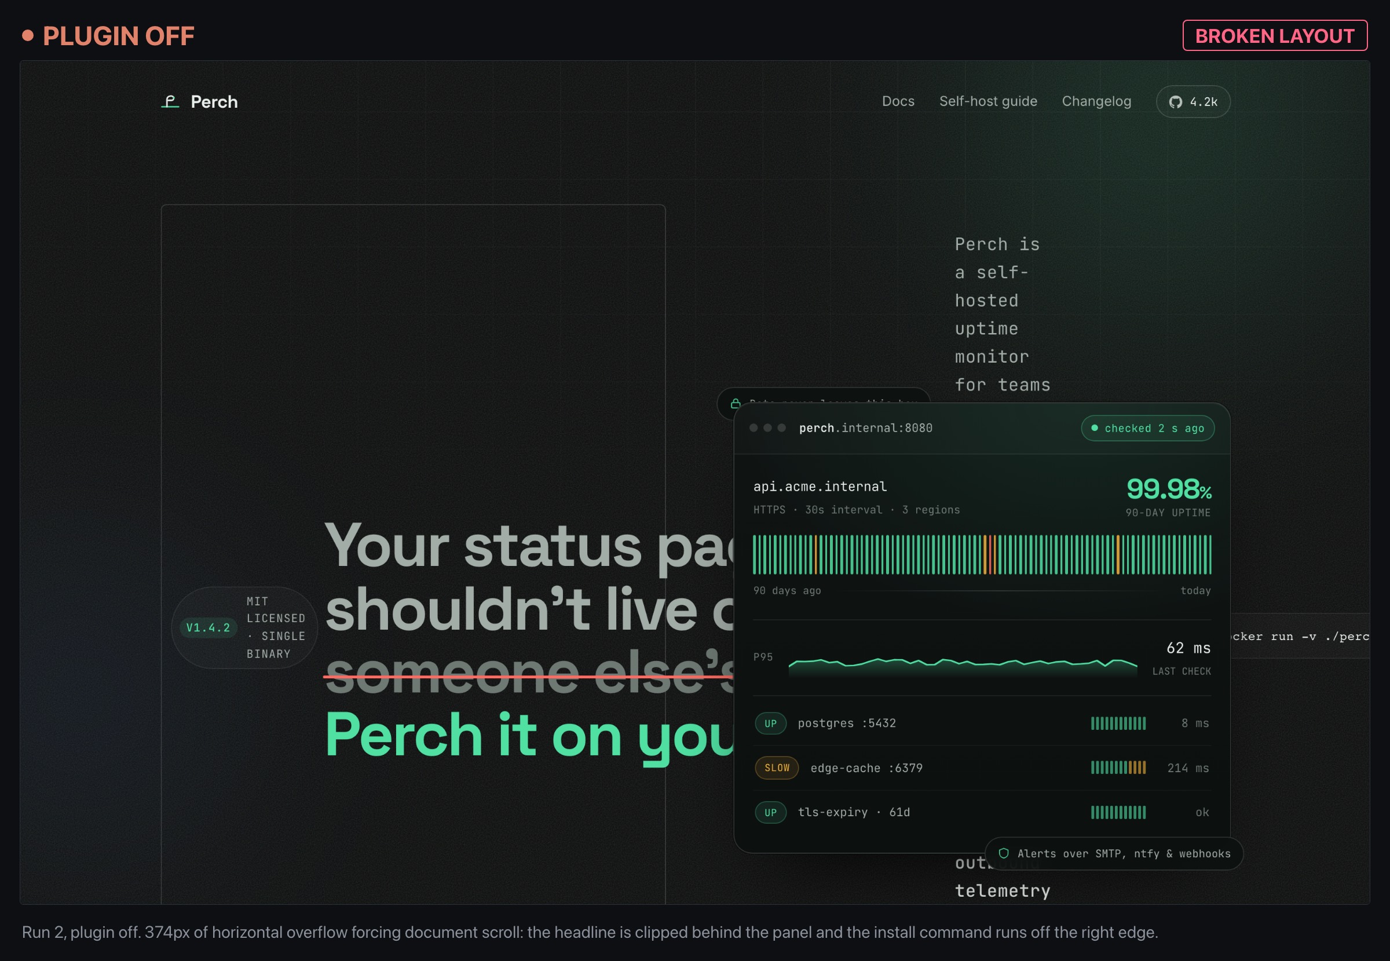Screen dimensions: 1390x961
Task: Open the Changelog navigation link
Action: pos(1096,101)
